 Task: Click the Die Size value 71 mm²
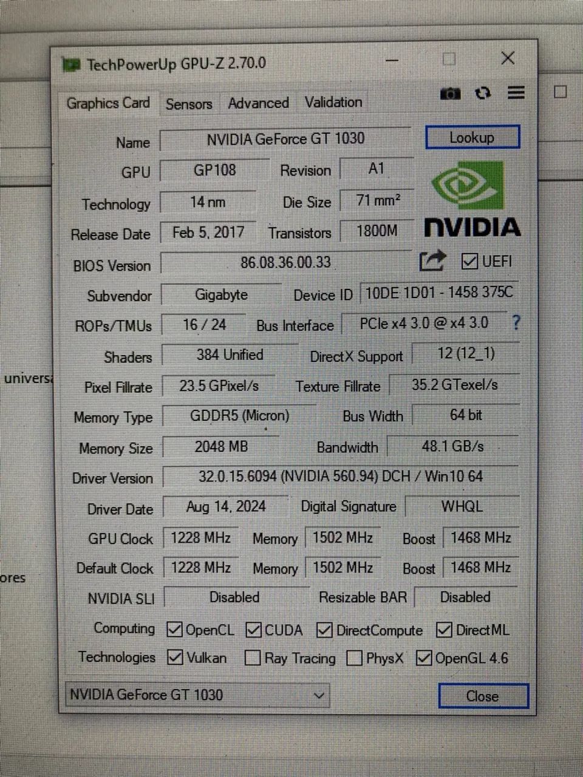pyautogui.click(x=377, y=200)
